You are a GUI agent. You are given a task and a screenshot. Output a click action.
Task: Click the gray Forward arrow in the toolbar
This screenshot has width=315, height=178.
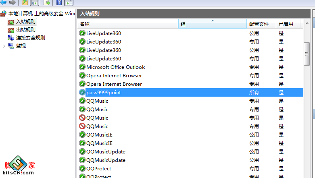[13, 2]
